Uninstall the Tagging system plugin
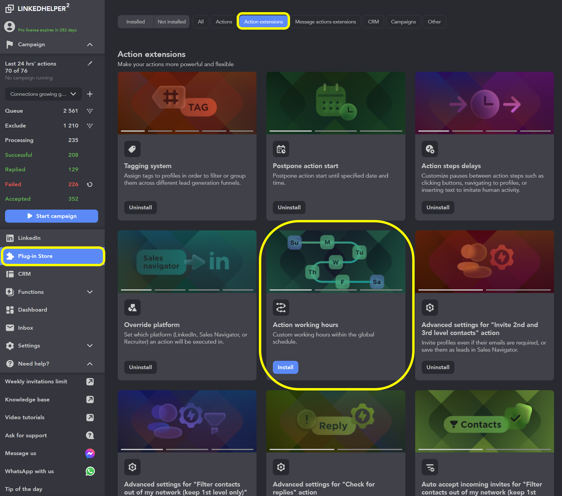Screen dimensions: 562x496 (x=141, y=208)
